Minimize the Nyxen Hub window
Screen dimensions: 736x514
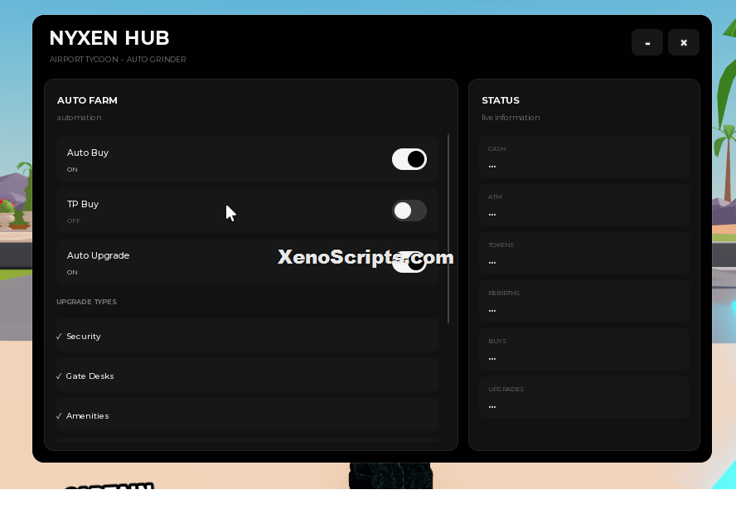(x=647, y=42)
